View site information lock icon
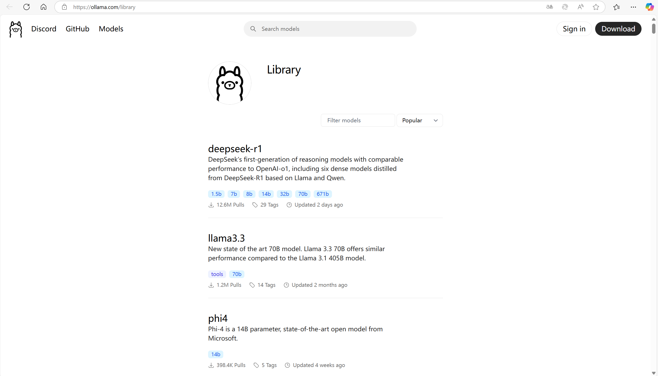 [64, 7]
